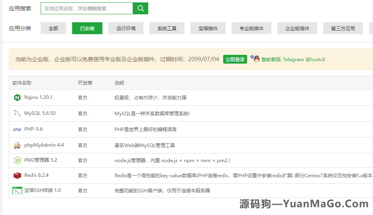The height and width of the screenshot is (215, 373).
Task: Open Nginx 1.20.1 software entry
Action: (38, 97)
